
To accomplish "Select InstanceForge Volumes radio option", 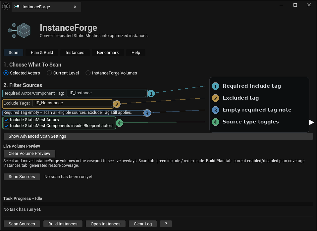I will (x=88, y=73).
